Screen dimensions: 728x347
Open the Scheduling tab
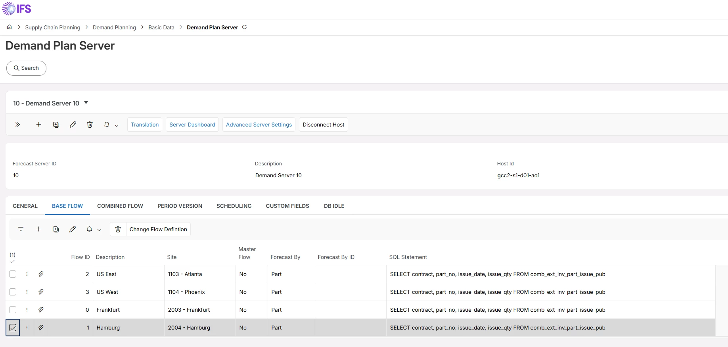(234, 206)
